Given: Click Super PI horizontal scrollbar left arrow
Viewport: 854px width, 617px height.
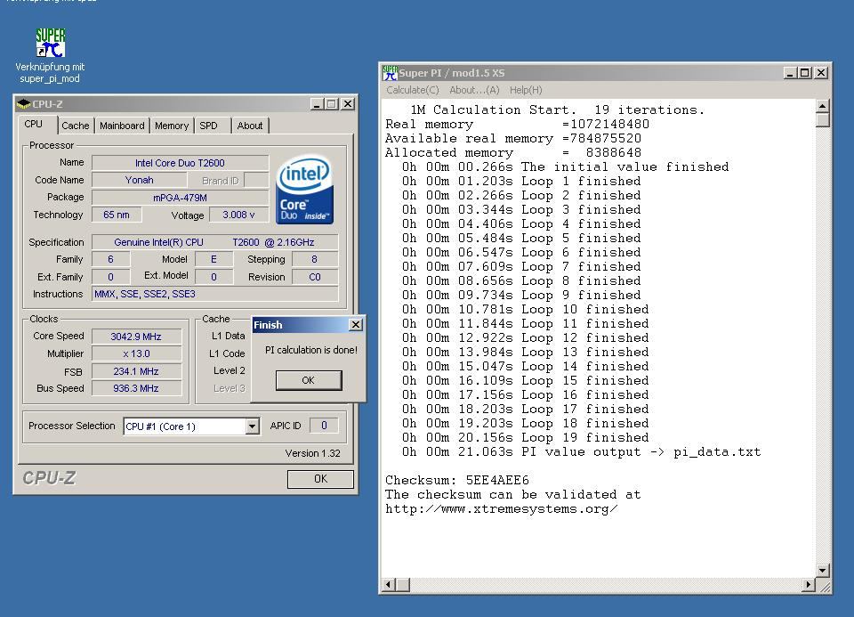Looking at the screenshot, I should click(389, 585).
